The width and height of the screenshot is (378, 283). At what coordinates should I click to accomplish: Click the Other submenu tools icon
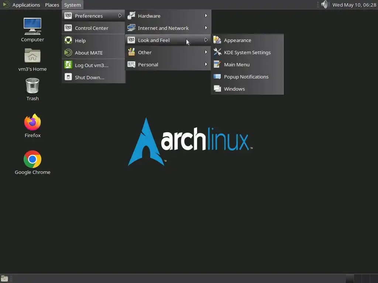point(131,52)
